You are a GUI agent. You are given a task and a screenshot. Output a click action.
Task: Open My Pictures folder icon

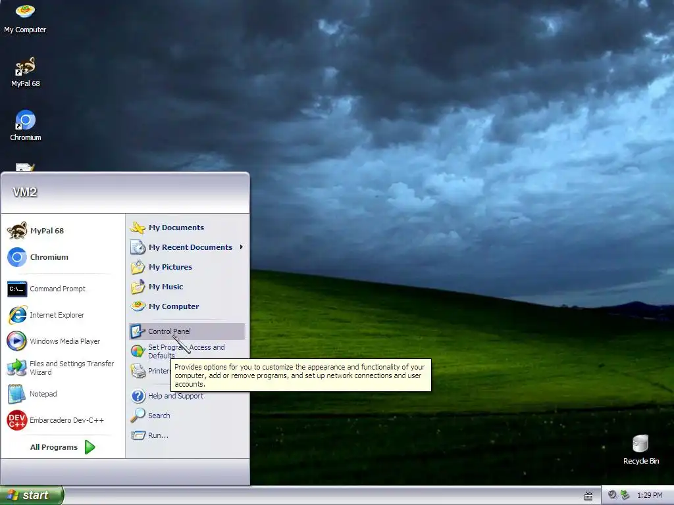tap(138, 267)
